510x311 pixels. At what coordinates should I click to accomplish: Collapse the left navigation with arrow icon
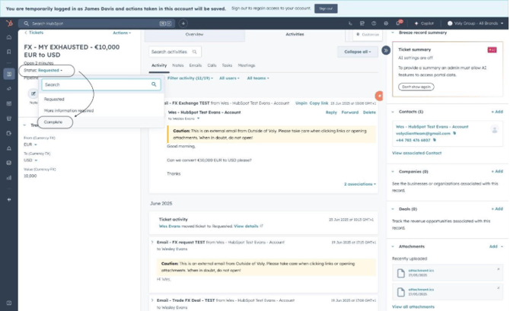tap(9, 199)
